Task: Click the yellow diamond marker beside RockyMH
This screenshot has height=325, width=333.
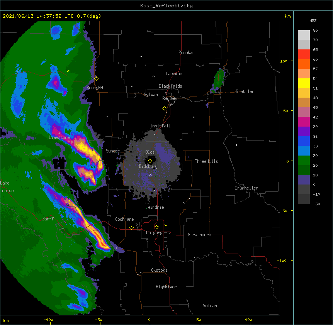Action: click(96, 79)
